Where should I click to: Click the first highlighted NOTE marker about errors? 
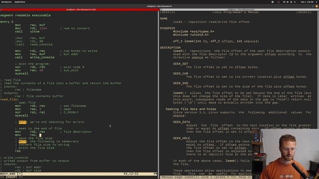(22, 122)
